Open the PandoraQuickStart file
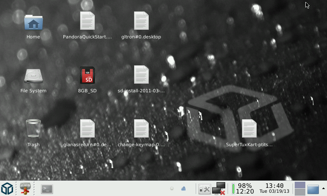The height and width of the screenshot is (196, 327). 87,22
